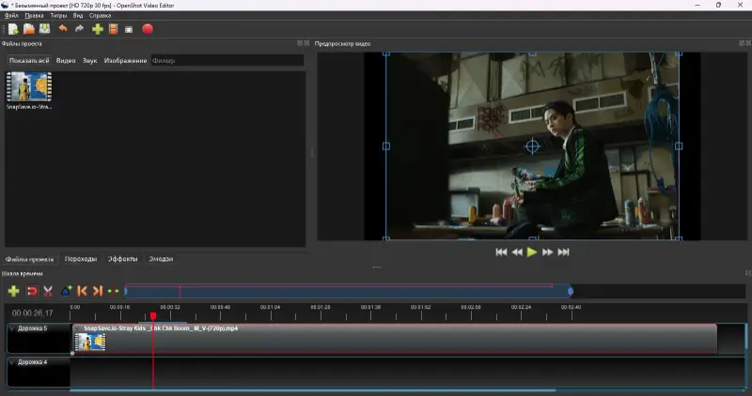Add a marker on the timeline
This screenshot has height=396, width=752.
pos(66,291)
